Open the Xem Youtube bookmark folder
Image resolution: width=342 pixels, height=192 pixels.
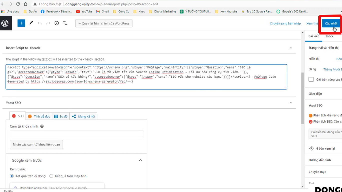click(x=226, y=11)
